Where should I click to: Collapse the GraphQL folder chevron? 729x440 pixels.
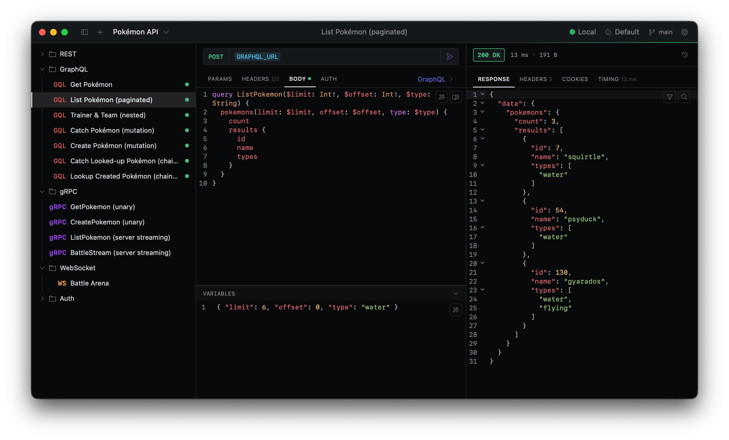[42, 69]
